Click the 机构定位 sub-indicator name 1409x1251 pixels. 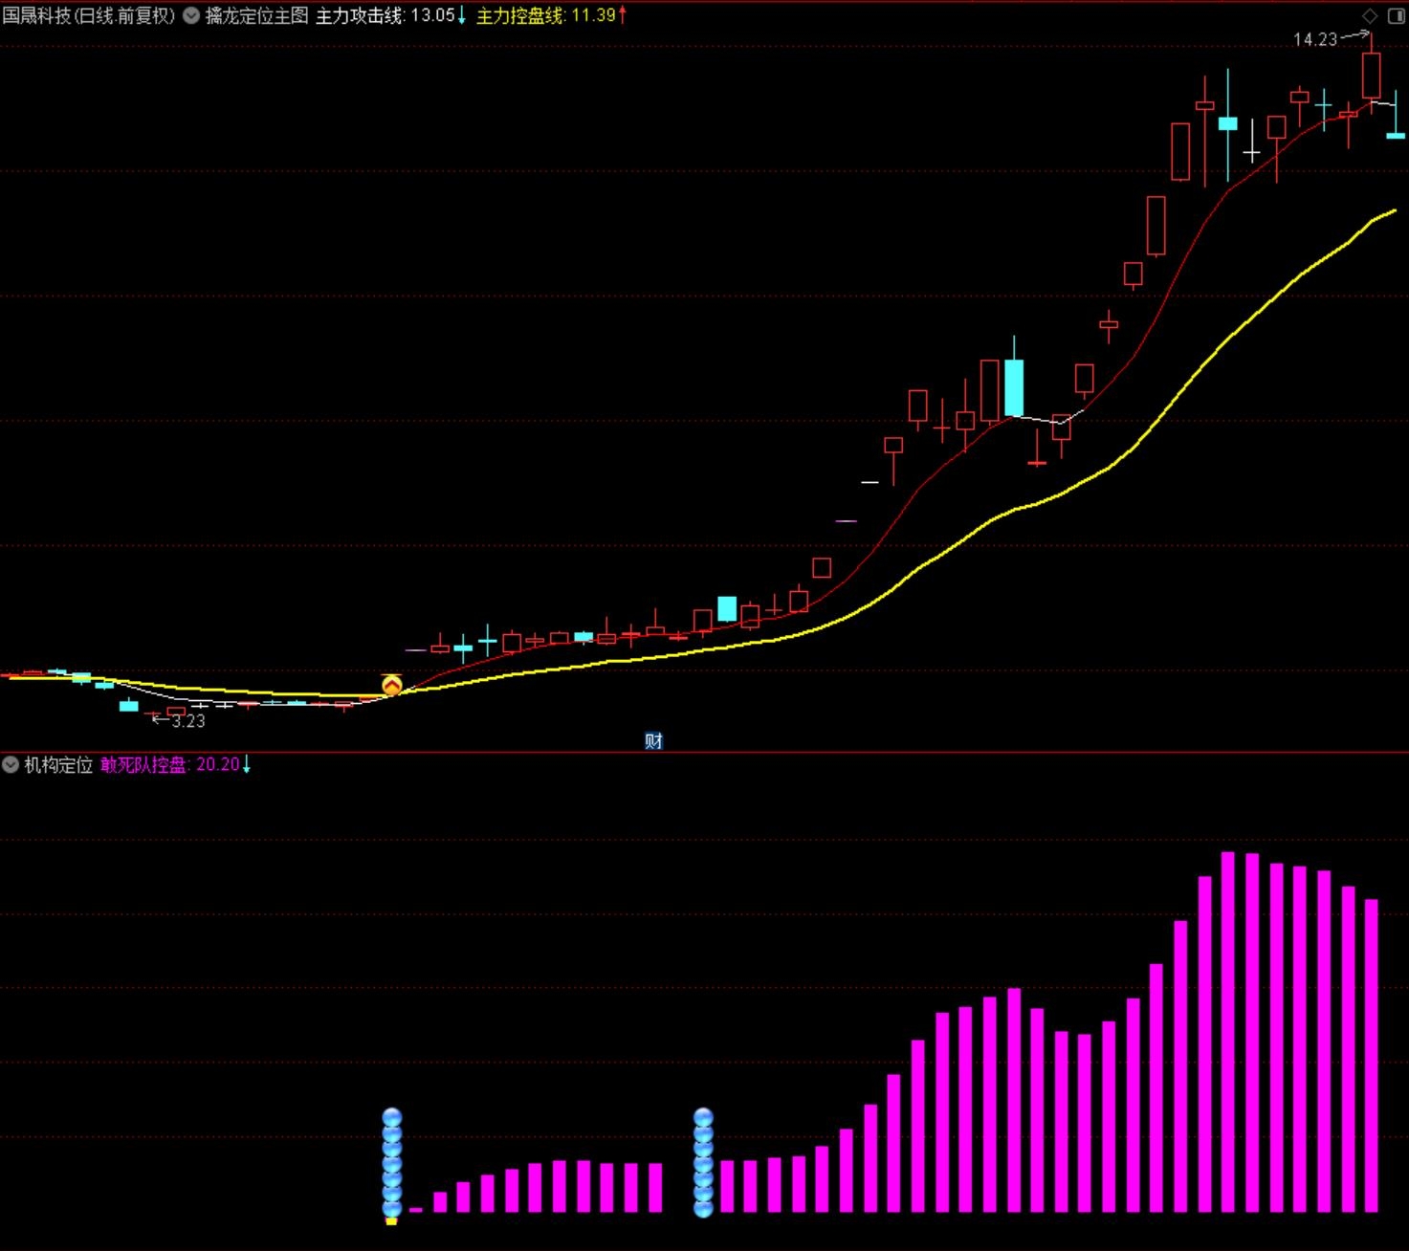click(x=58, y=764)
